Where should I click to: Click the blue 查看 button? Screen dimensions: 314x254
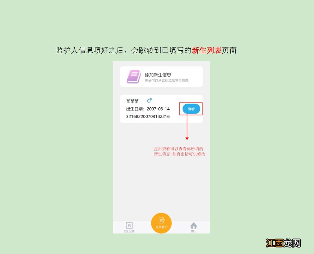click(191, 109)
